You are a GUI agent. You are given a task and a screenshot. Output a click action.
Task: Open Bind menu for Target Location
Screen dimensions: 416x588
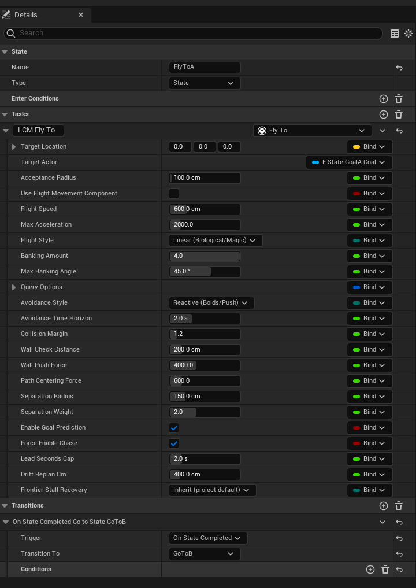[x=370, y=147]
